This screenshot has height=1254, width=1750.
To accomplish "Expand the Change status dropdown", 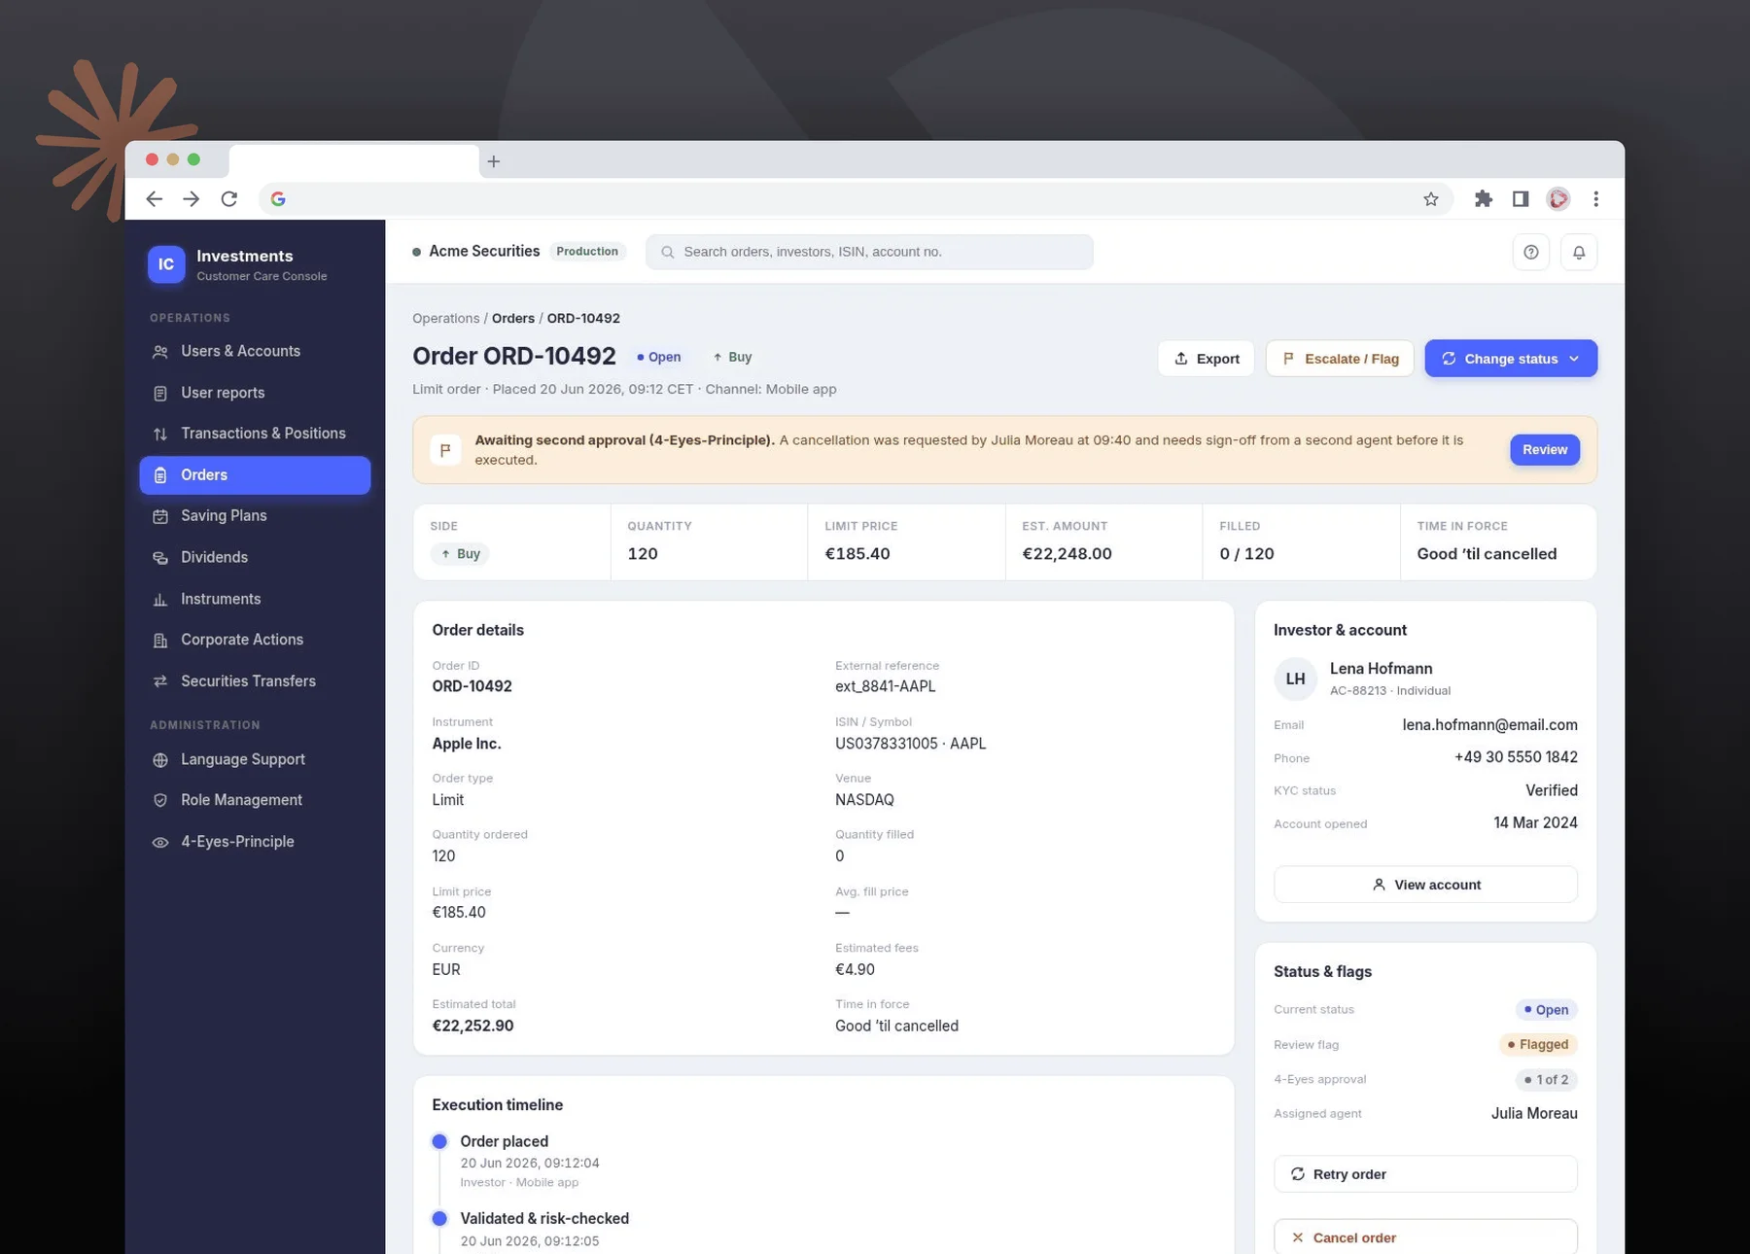I will click(1511, 359).
